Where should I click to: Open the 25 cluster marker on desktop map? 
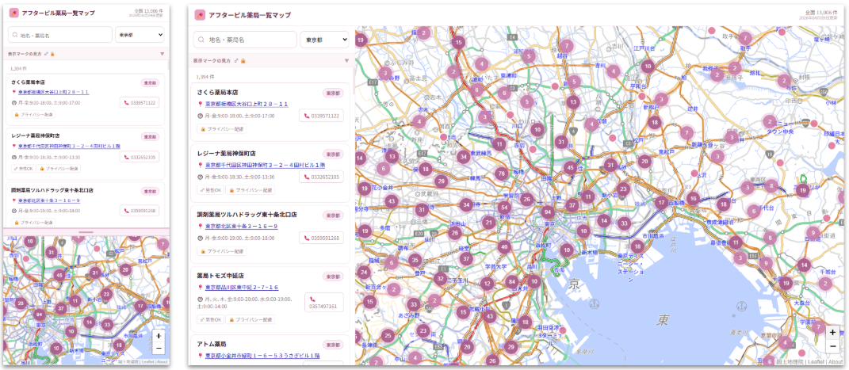387,336
